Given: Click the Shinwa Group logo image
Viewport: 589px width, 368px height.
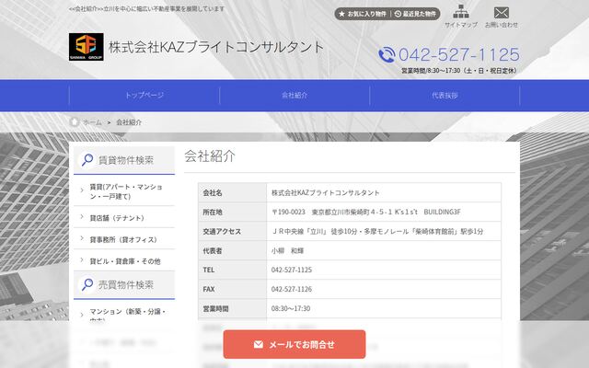Looking at the screenshot, I should coord(86,47).
